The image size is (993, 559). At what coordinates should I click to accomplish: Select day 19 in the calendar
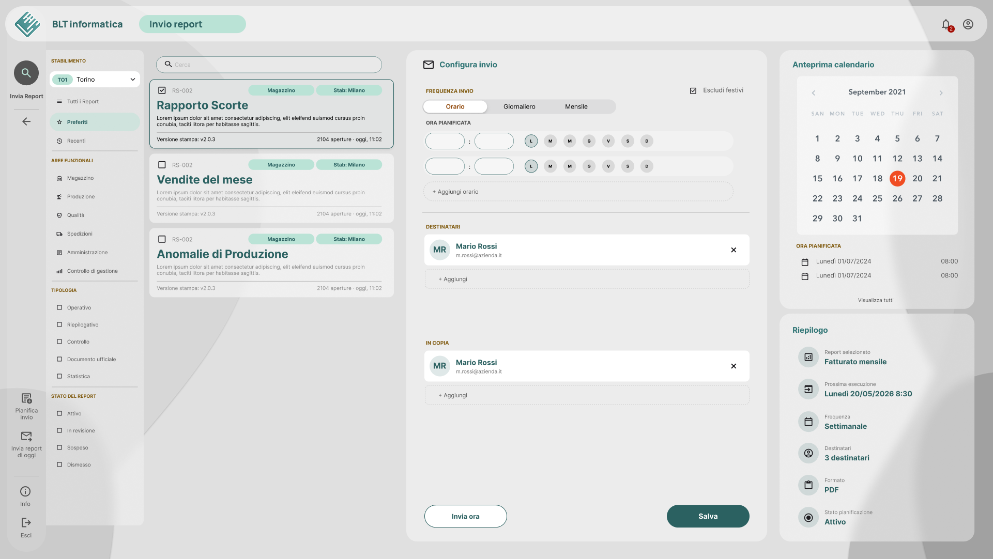click(x=897, y=179)
